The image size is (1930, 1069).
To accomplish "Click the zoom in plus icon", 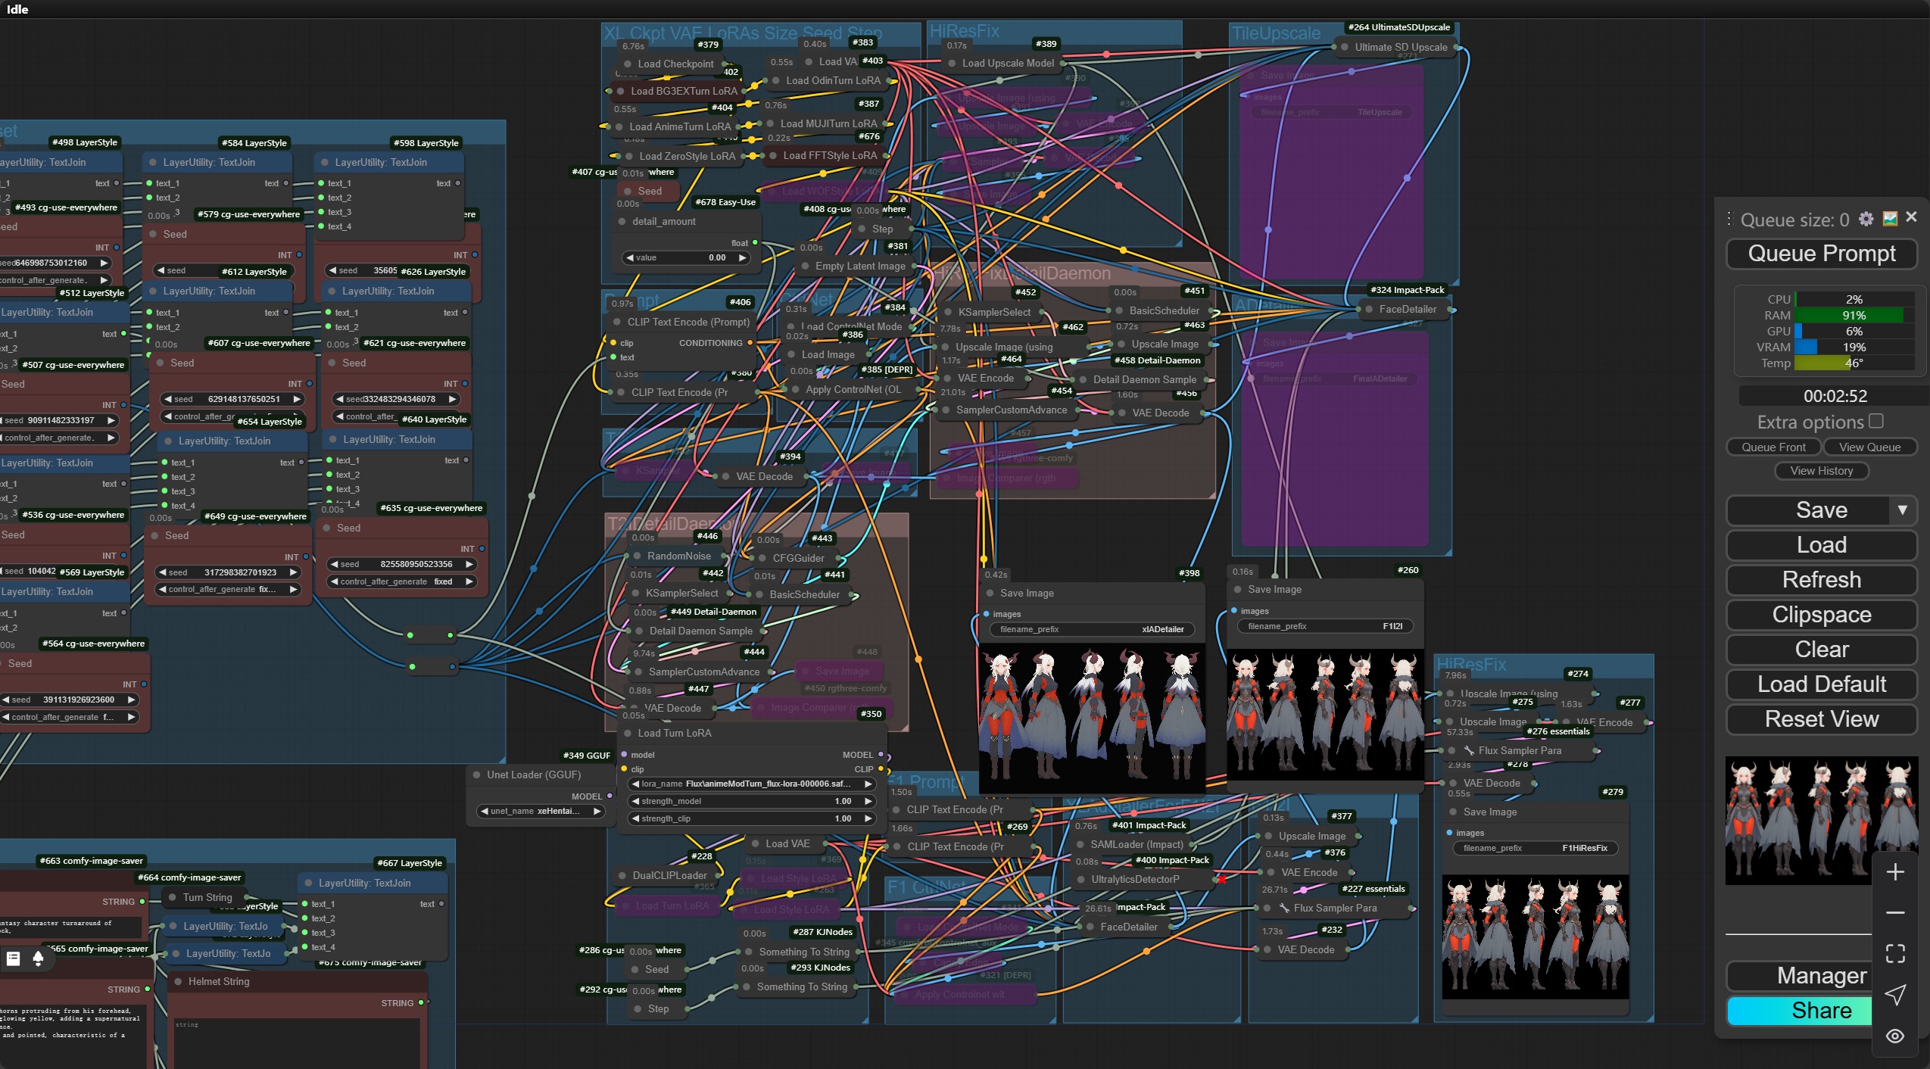I will [x=1895, y=872].
